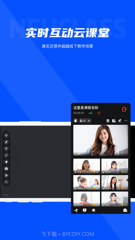Toggle the teacher's green microphone indicator
135x240 pixels.
75,154
